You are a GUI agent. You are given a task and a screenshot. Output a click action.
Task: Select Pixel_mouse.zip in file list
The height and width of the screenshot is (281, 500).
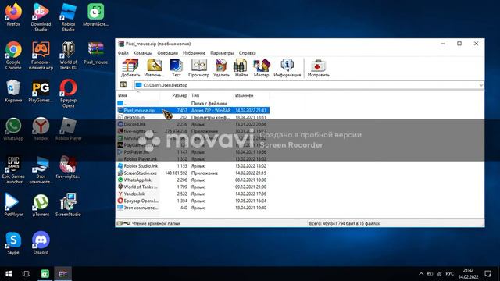[193, 110]
